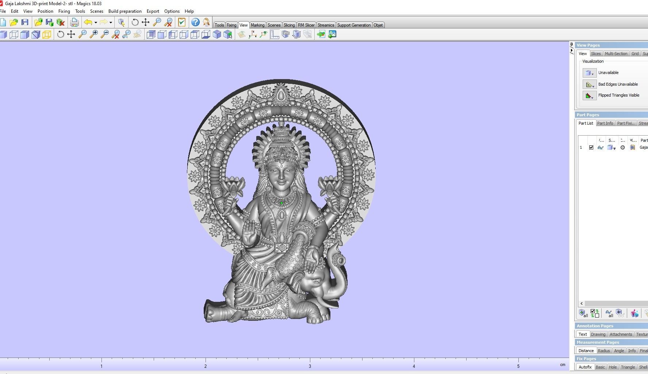648x374 pixels.
Task: Uncheck the Gaja part row checkbox
Action: pos(591,148)
